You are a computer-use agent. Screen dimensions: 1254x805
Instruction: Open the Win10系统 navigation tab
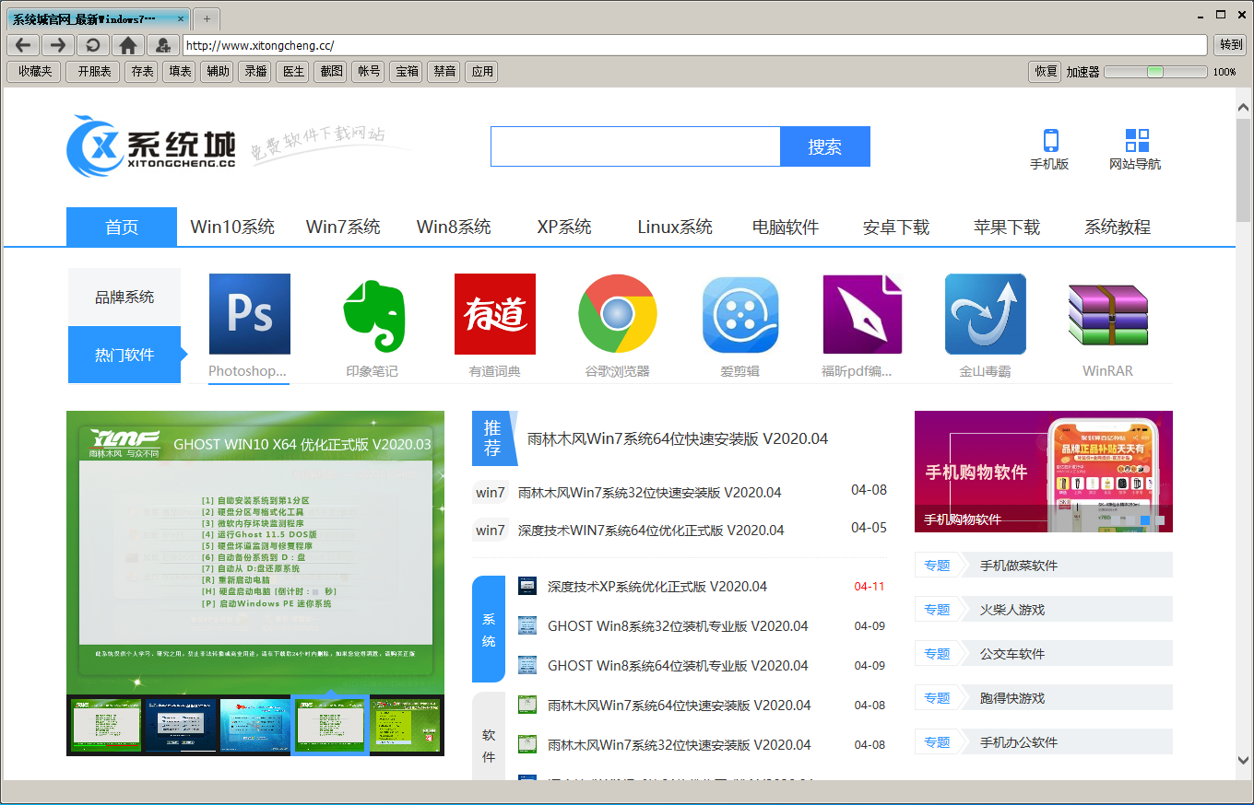pos(232,227)
